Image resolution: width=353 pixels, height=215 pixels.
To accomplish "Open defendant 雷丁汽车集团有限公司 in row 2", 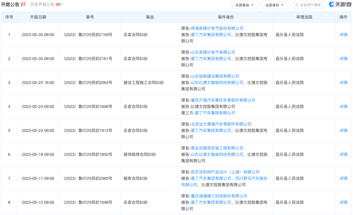I will pyautogui.click(x=211, y=59).
